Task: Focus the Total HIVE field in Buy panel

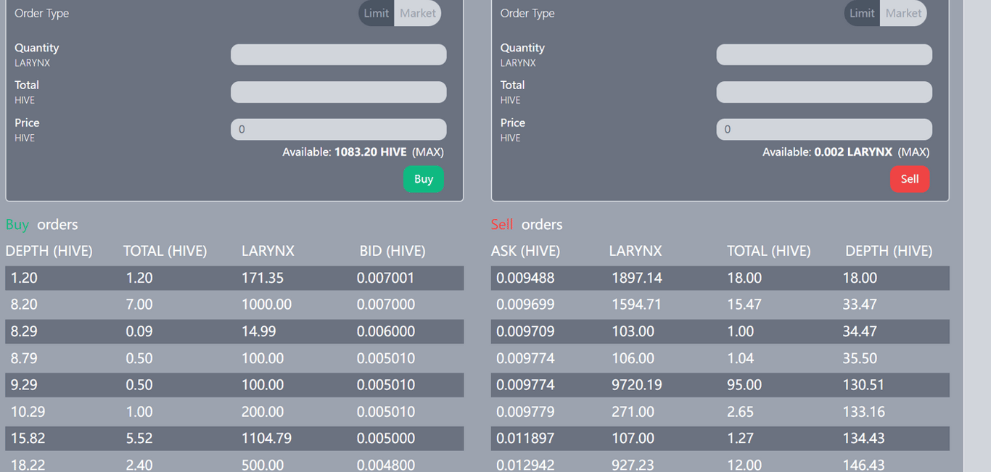Action: (339, 92)
